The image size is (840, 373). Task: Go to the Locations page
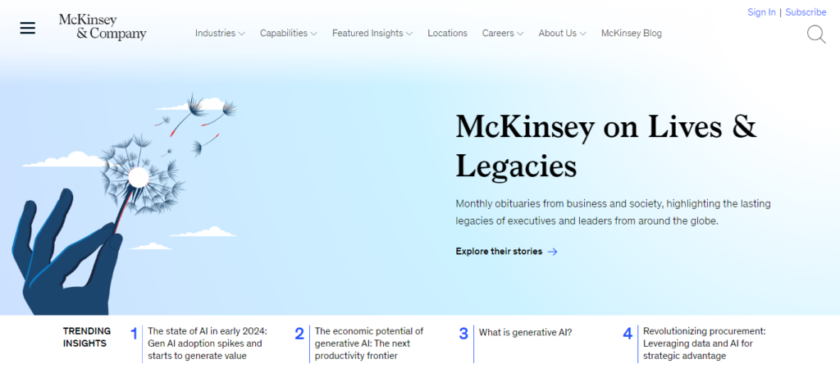click(447, 34)
